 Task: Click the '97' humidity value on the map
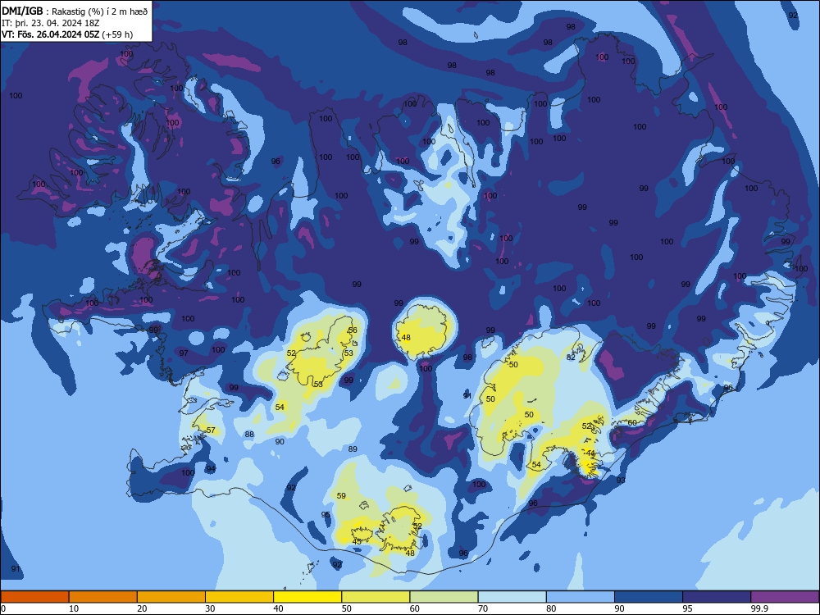coord(184,353)
